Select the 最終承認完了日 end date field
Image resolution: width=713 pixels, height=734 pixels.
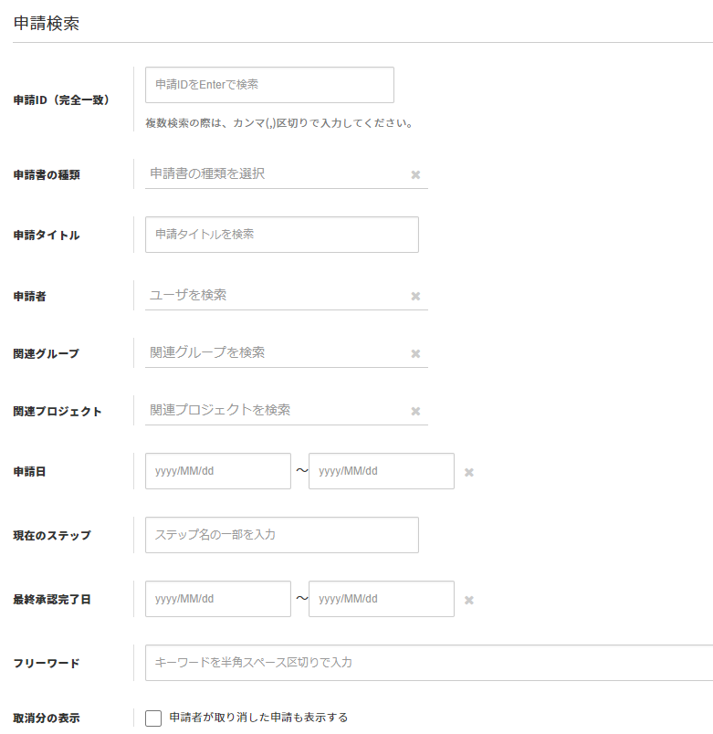click(381, 599)
